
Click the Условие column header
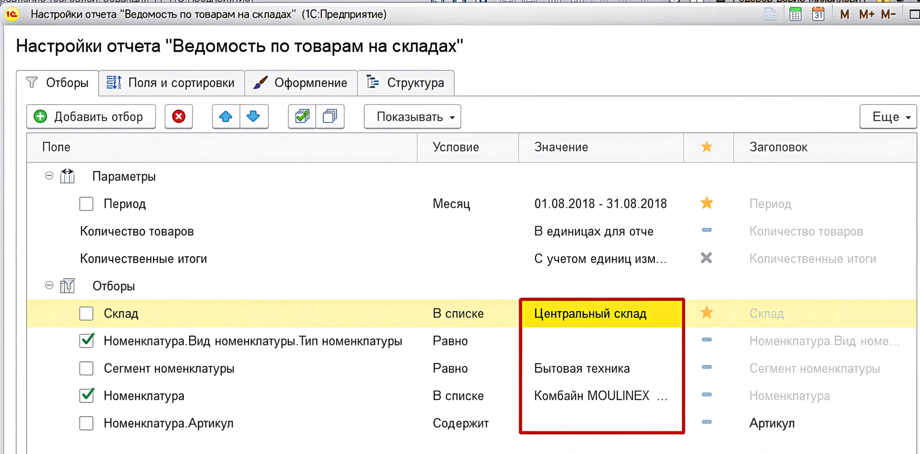click(x=468, y=147)
